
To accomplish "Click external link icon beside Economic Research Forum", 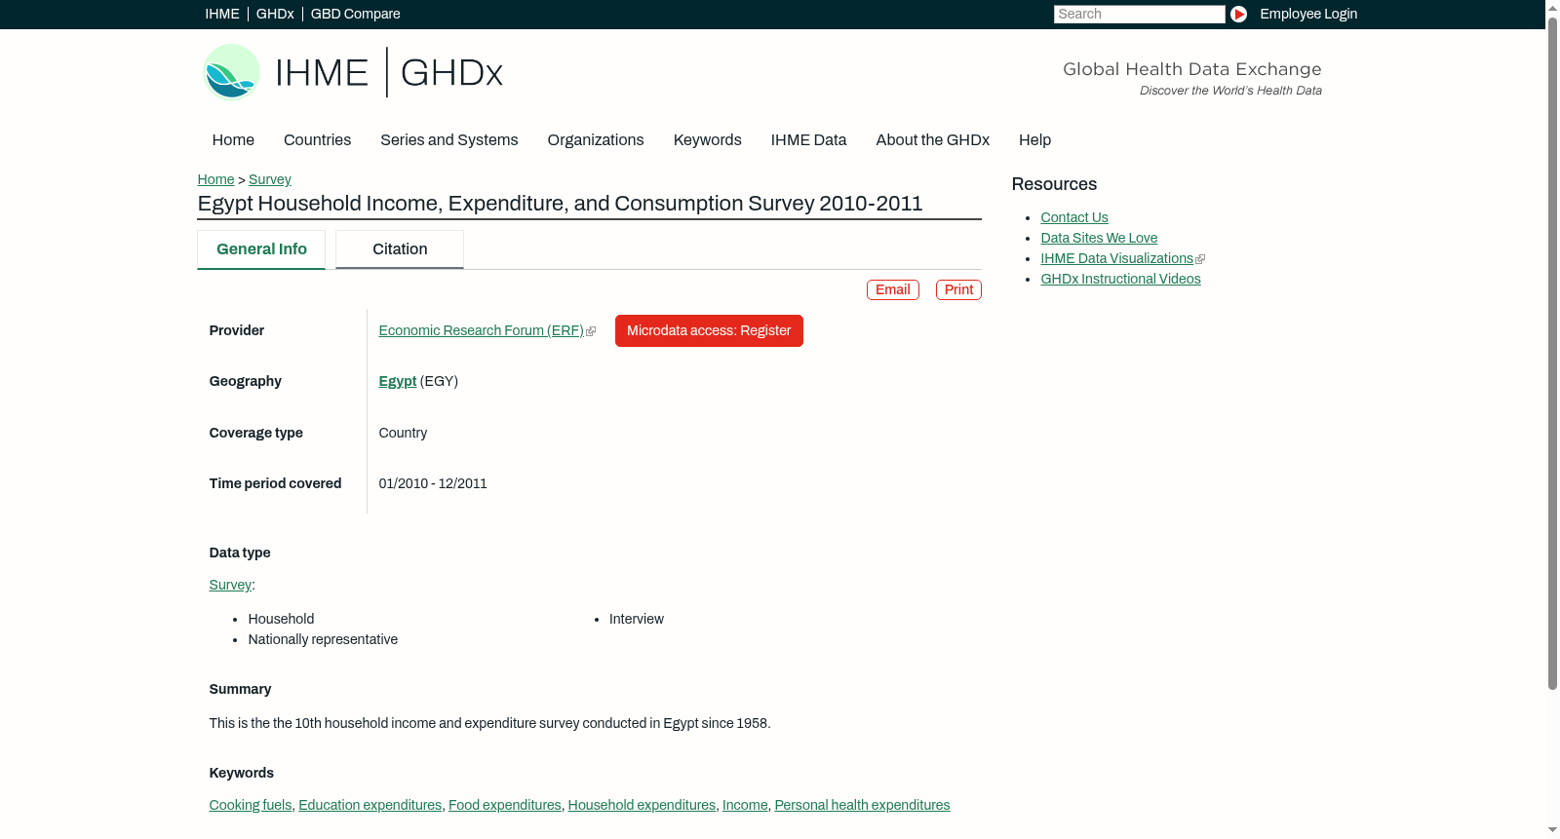I will (x=591, y=331).
